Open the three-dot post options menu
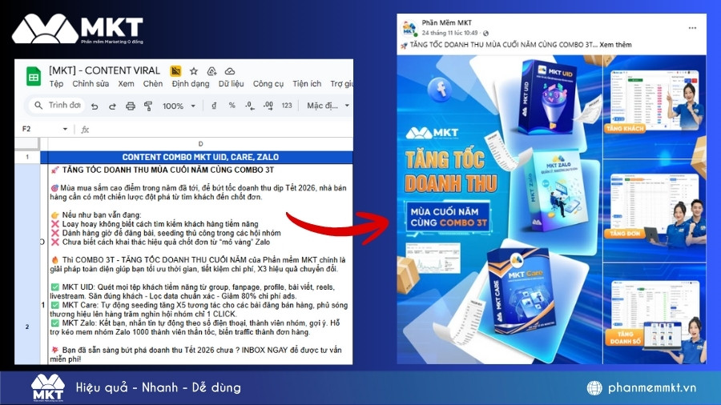Image resolution: width=721 pixels, height=405 pixels. (692, 28)
